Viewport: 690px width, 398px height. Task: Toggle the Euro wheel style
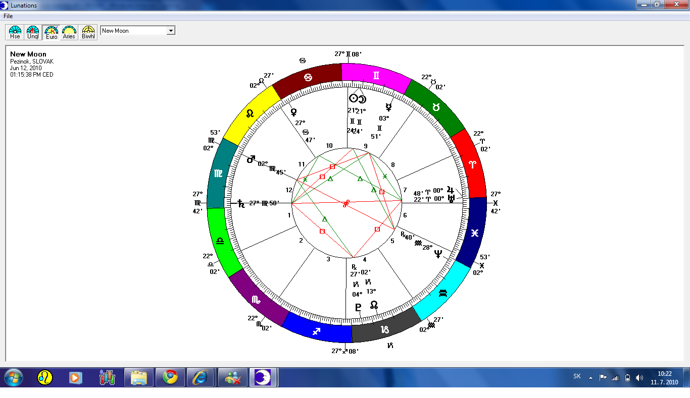[51, 32]
